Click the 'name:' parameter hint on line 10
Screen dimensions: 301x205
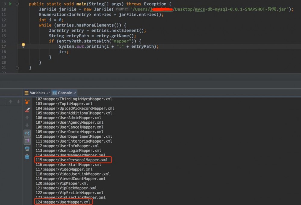pos(122,9)
